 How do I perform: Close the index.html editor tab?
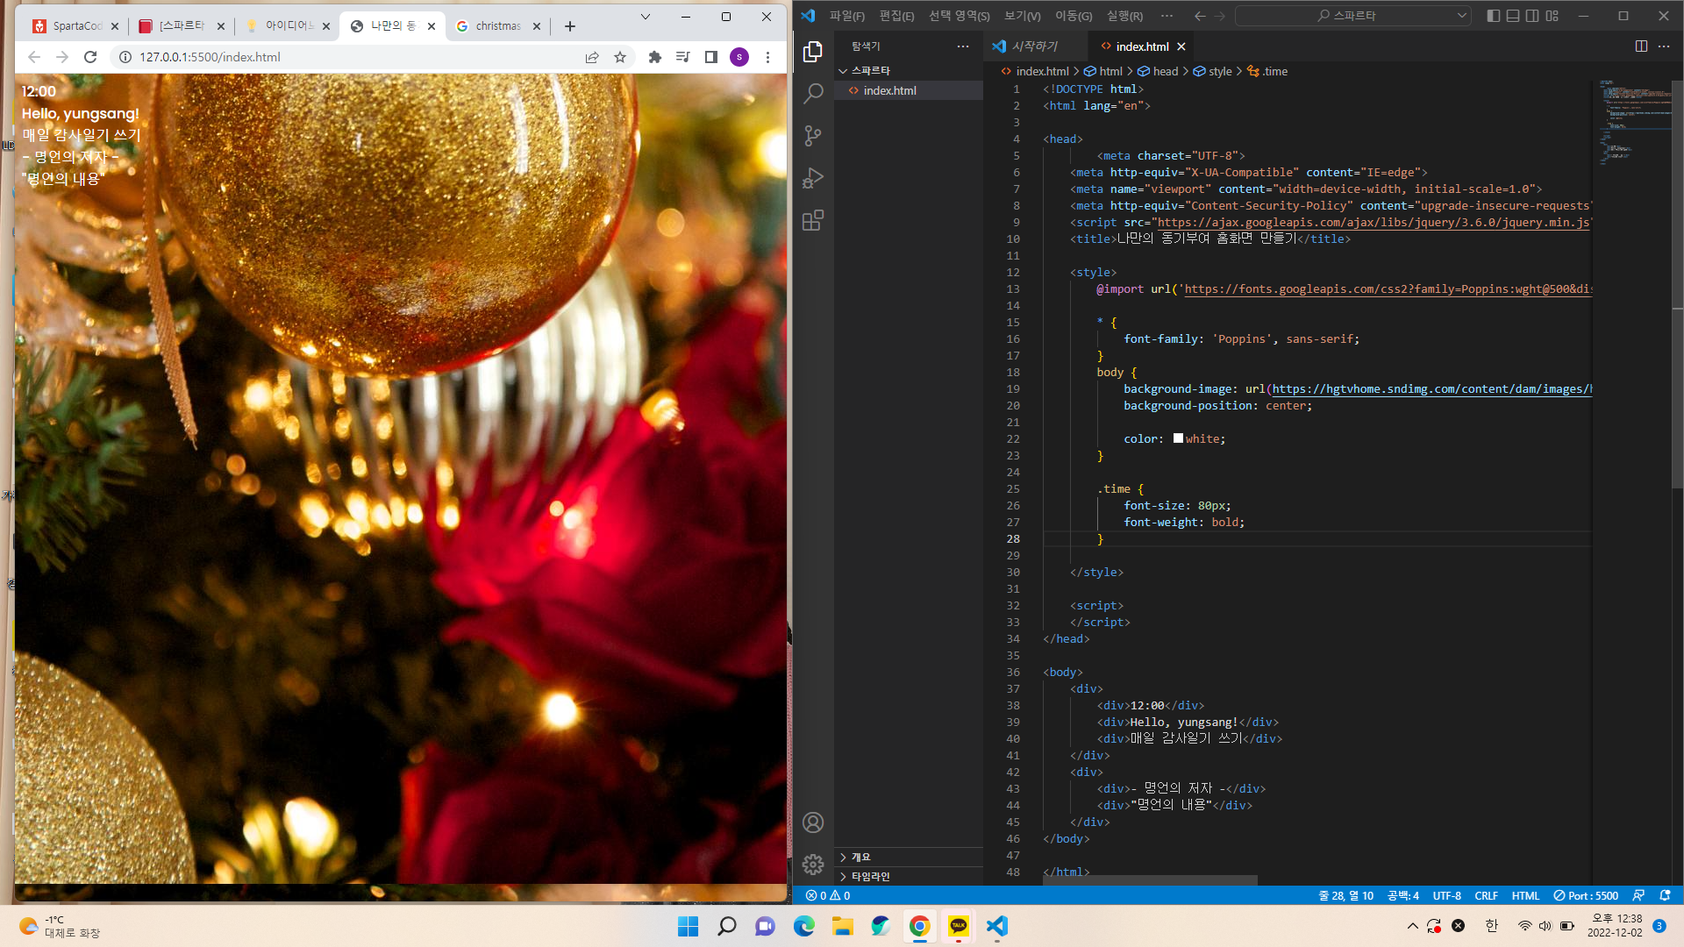pos(1181,46)
